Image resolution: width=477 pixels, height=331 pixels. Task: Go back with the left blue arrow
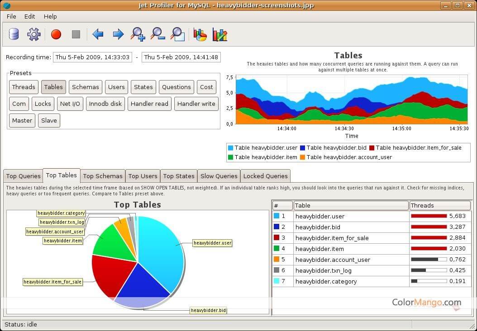coord(98,34)
